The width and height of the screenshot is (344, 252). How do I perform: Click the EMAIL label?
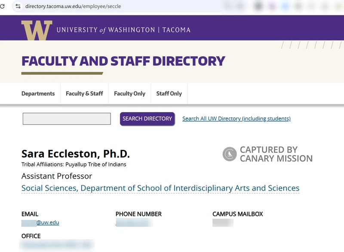[30, 214]
